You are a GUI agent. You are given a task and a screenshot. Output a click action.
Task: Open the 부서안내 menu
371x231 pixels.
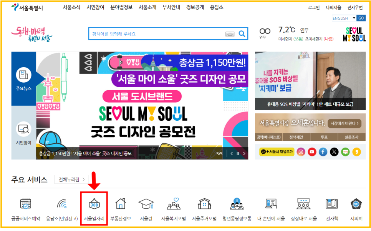pos(171,7)
